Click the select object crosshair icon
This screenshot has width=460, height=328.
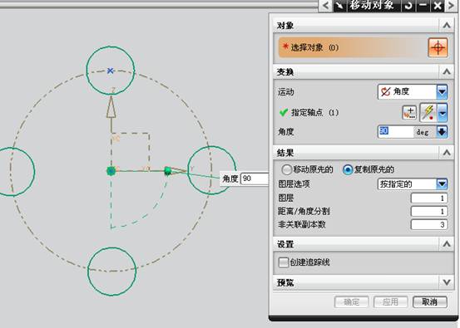(438, 47)
